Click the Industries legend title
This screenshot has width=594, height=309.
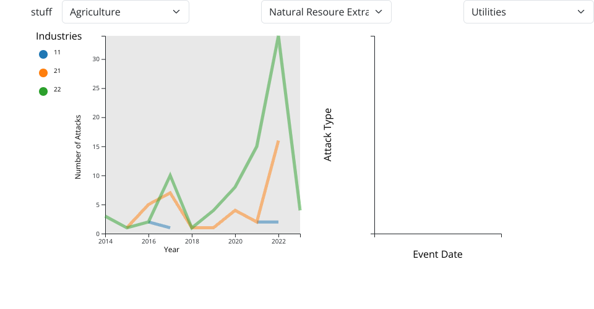pyautogui.click(x=59, y=36)
